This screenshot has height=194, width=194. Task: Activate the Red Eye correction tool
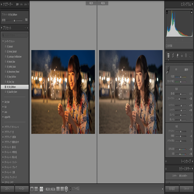(x=182, y=55)
